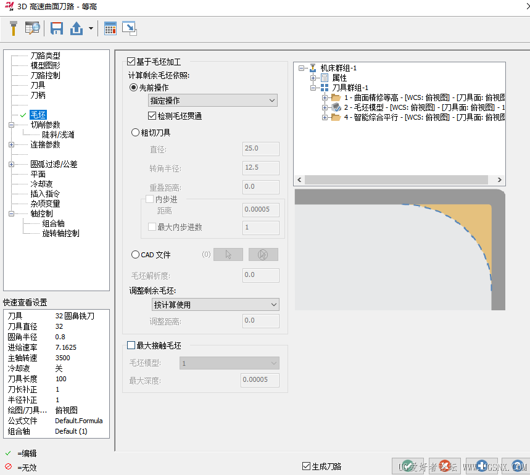This screenshot has width=530, height=475.
Task: Save parameters with the floppy disk icon
Action: pyautogui.click(x=57, y=28)
